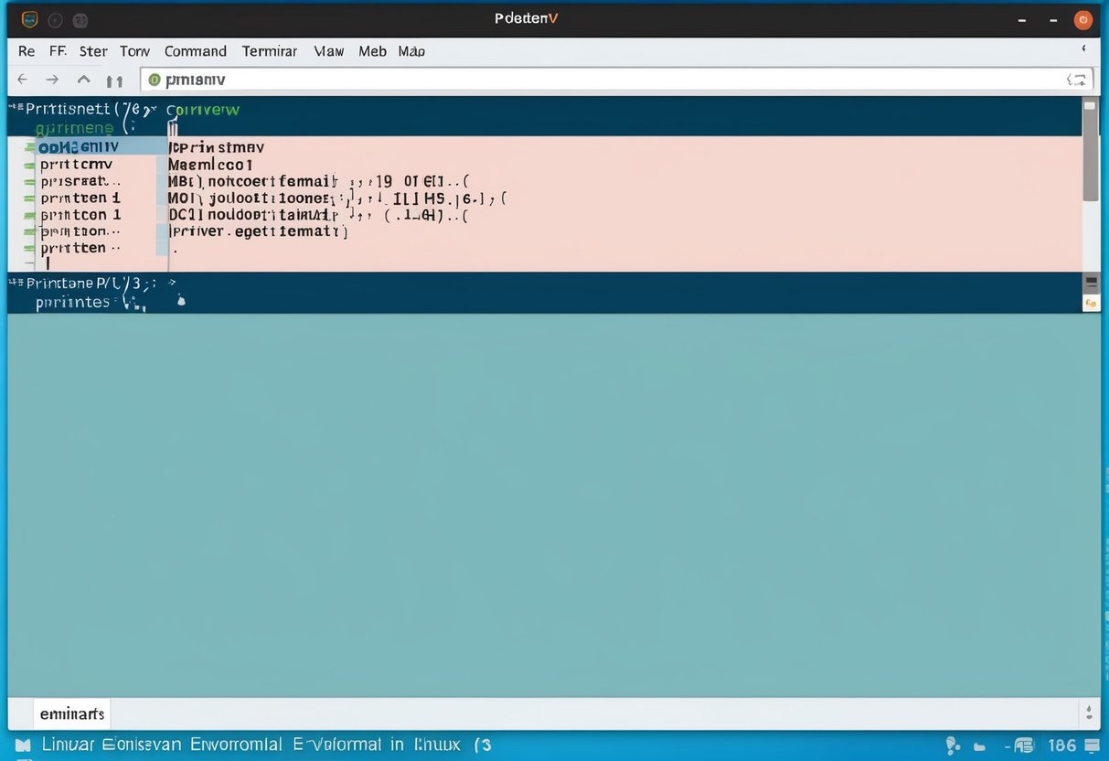Viewport: 1109px width, 761px height.
Task: Toggle the green marker beside printten 1 entry
Action: click(x=27, y=198)
